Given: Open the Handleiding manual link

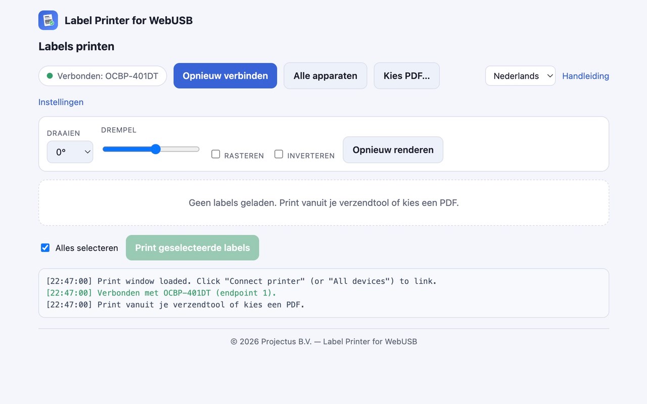Looking at the screenshot, I should pos(585,76).
